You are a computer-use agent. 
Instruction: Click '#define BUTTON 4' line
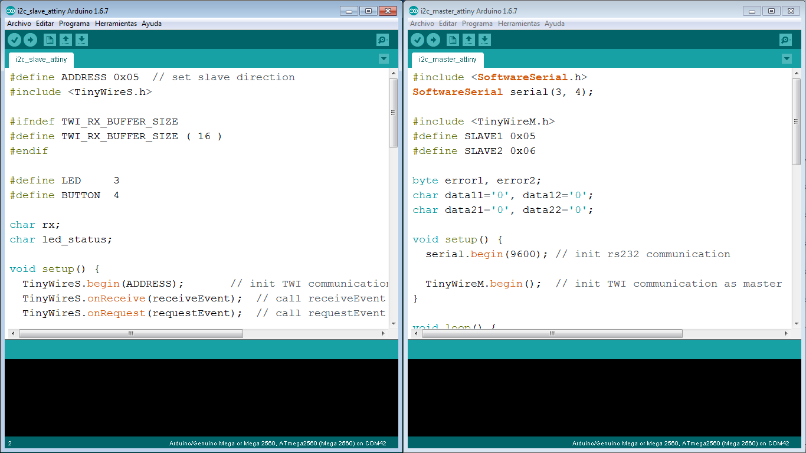[65, 195]
